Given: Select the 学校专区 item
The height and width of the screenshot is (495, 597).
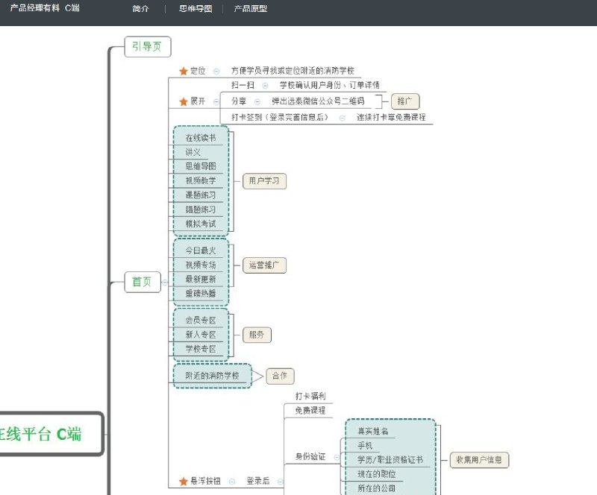Looking at the screenshot, I should [201, 350].
